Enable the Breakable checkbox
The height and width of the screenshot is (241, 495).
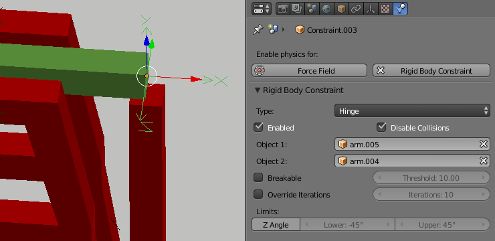click(258, 177)
